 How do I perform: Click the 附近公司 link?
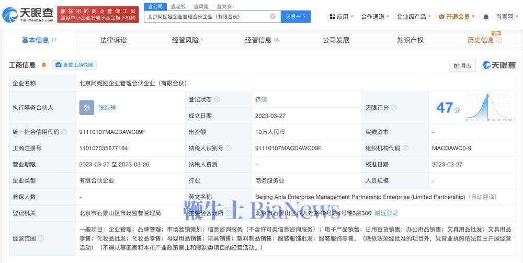(386, 213)
